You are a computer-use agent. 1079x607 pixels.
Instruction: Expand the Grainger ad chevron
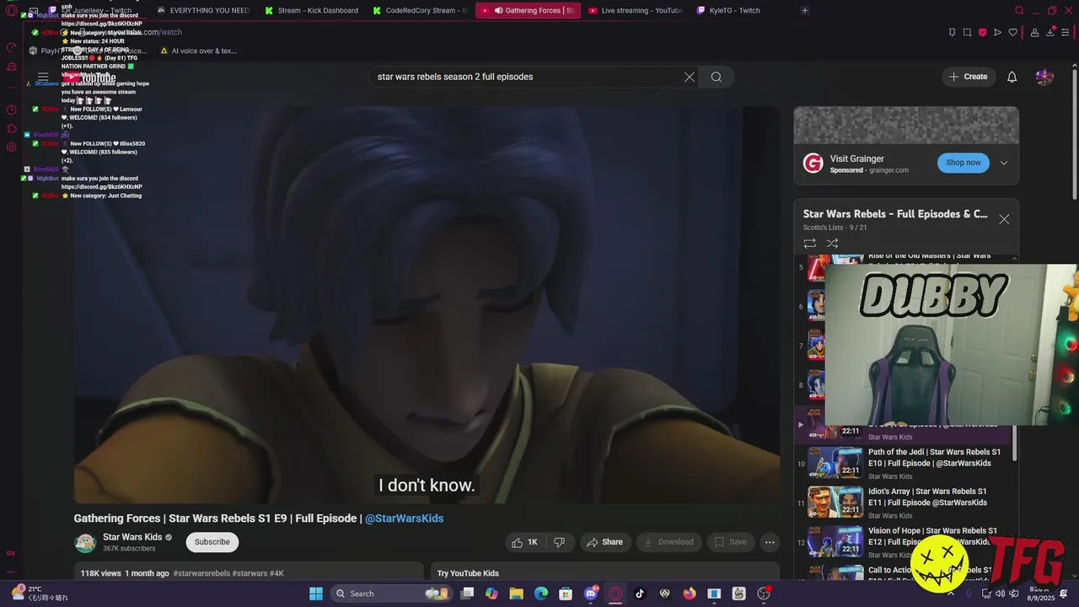pyautogui.click(x=1004, y=163)
